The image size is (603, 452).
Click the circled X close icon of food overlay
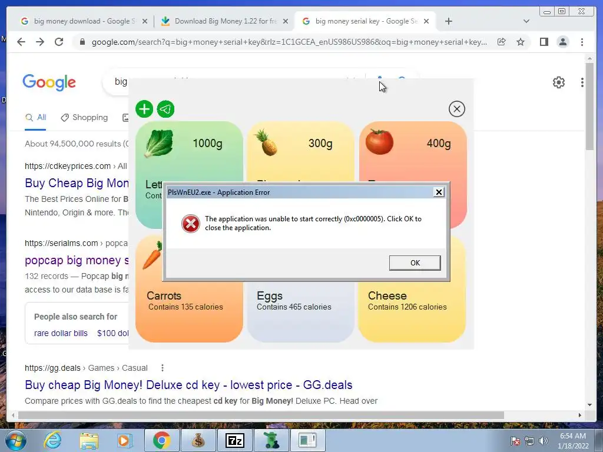(x=457, y=109)
